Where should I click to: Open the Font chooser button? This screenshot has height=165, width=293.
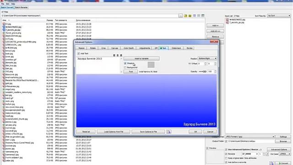pos(130,71)
